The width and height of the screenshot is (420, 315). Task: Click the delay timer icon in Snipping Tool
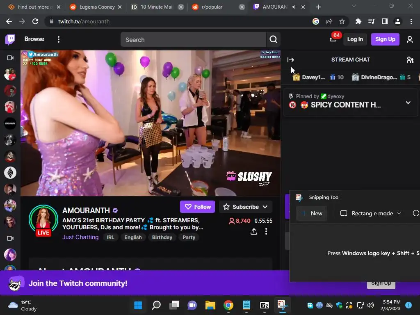tap(416, 213)
